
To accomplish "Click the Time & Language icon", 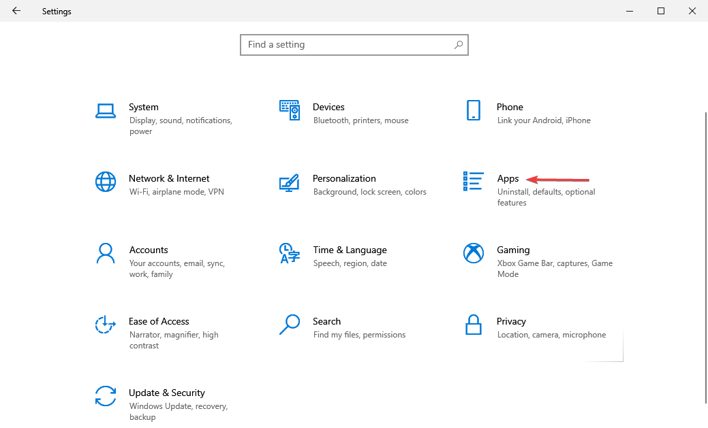I will (x=289, y=253).
